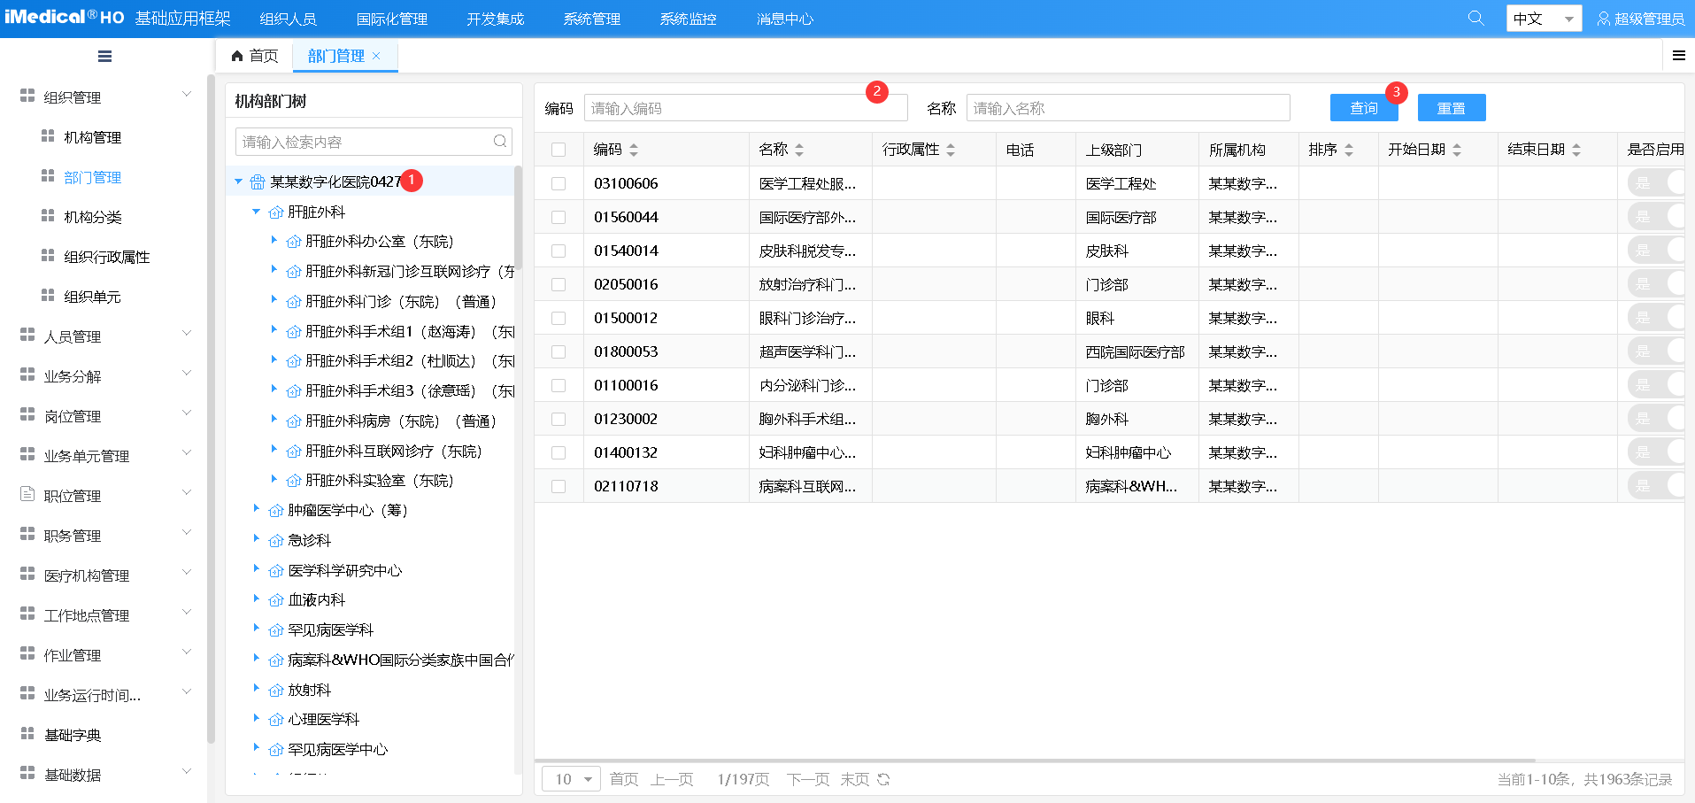Click the search icon in tree filter box
This screenshot has height=803, width=1695.
tap(500, 142)
